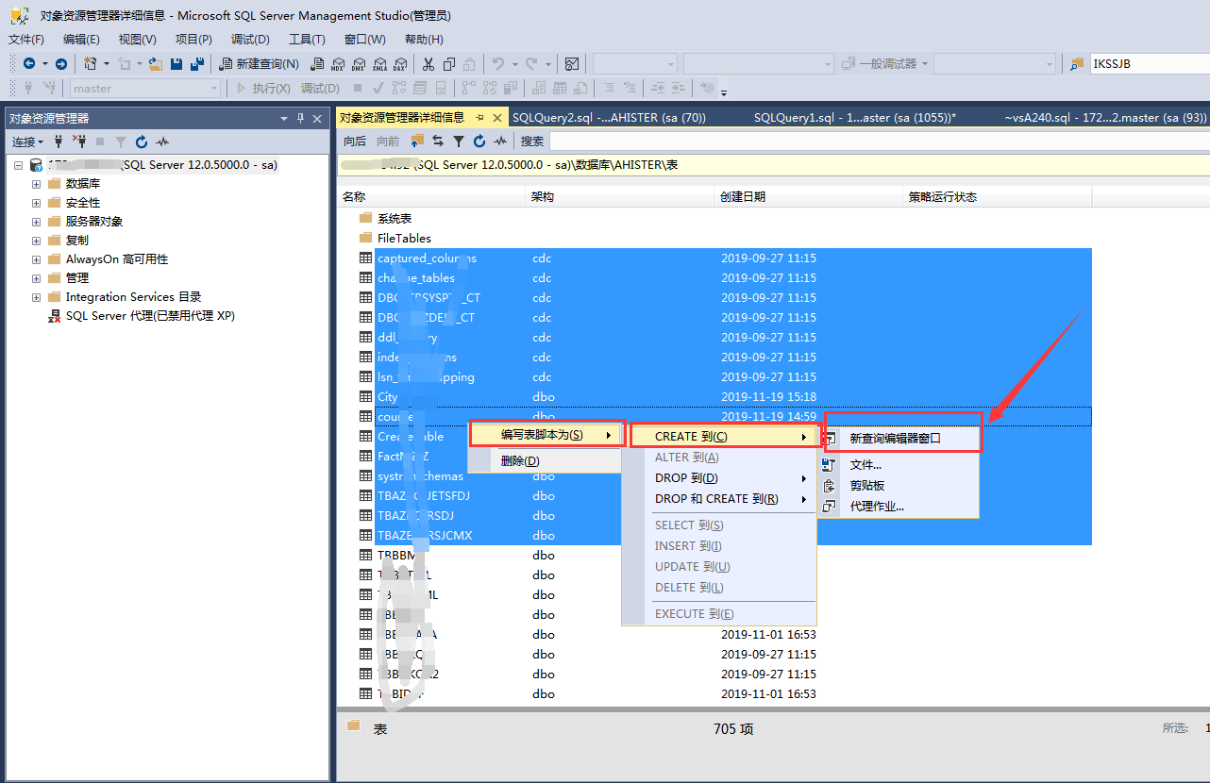
Task: Close the Object Explorer panel
Action: click(317, 118)
